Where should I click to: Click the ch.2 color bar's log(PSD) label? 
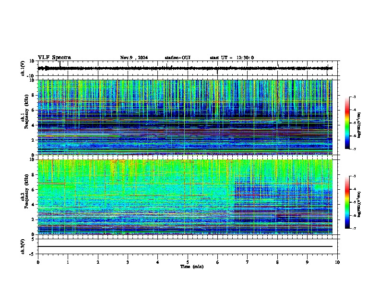tap(359, 204)
